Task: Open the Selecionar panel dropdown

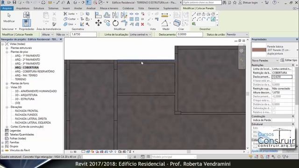Action: click(x=9, y=29)
